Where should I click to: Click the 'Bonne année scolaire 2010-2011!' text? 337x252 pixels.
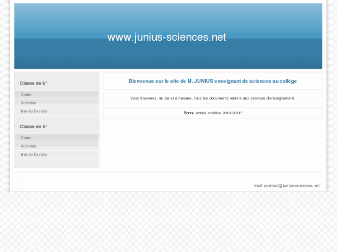click(213, 113)
